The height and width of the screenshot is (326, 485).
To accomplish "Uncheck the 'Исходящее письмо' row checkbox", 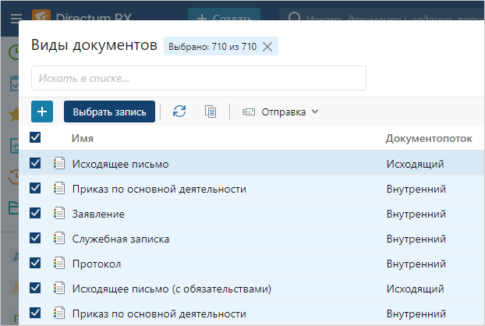I will 35,164.
